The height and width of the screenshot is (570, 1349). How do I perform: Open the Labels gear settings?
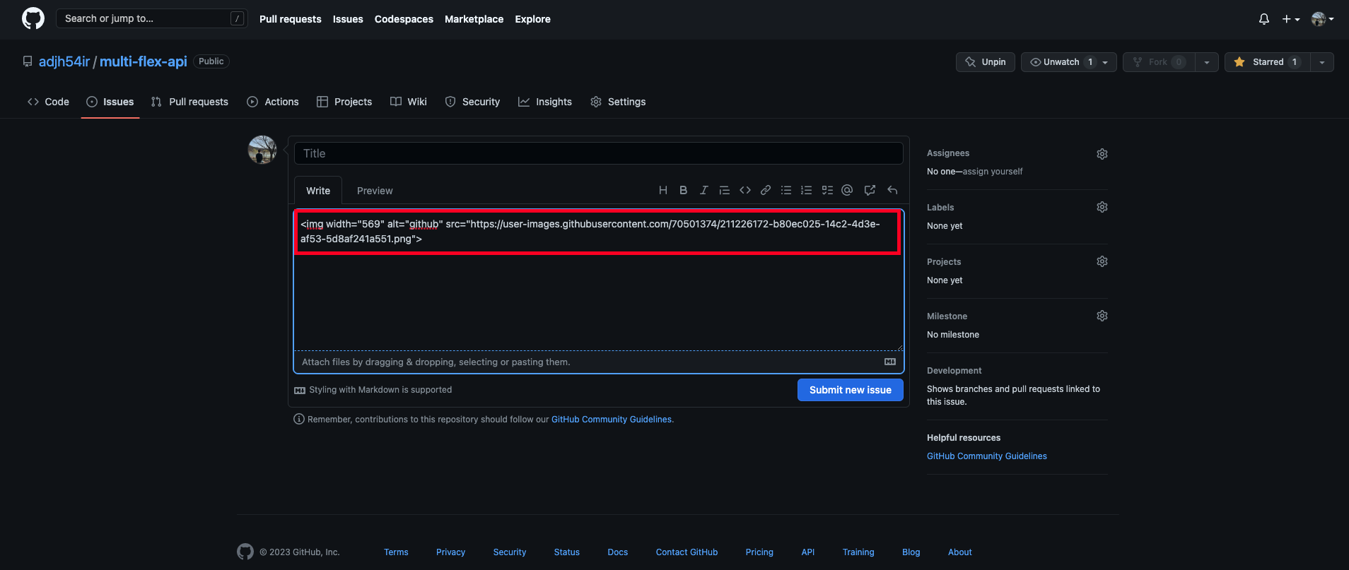click(x=1102, y=207)
